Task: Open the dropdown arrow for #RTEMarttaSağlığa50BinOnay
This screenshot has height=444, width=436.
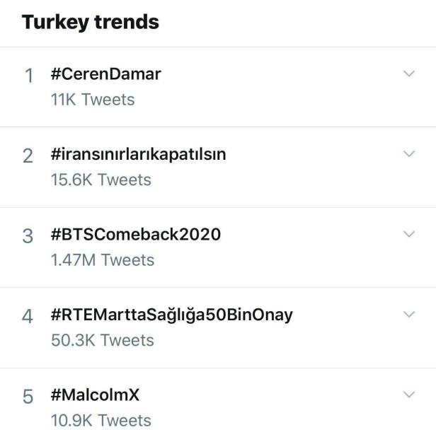Action: coord(408,314)
